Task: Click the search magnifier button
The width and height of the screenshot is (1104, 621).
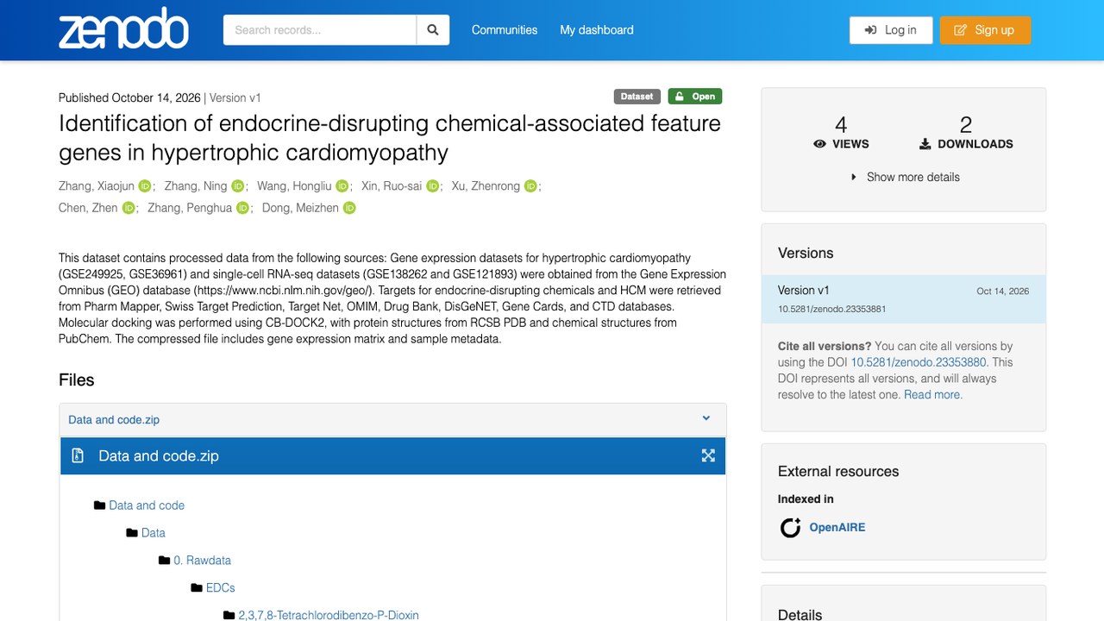Action: (433, 30)
